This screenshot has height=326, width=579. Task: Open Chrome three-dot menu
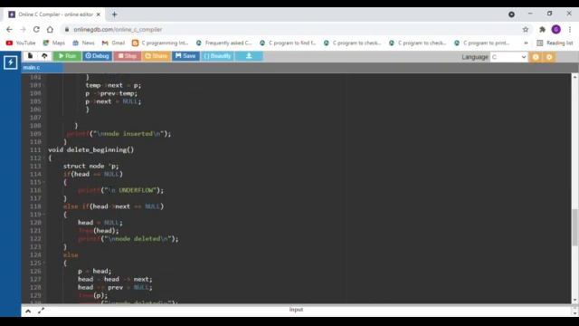[x=570, y=29]
